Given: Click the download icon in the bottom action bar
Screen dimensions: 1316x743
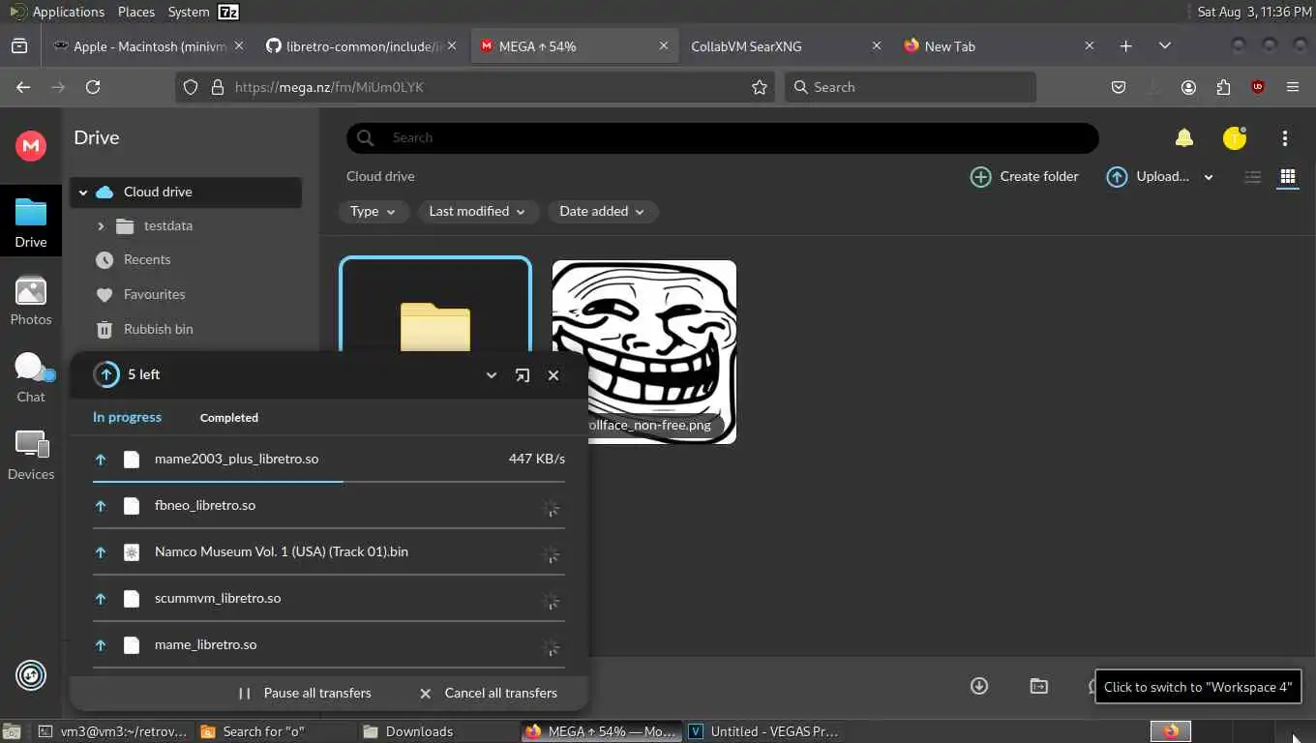Looking at the screenshot, I should (x=979, y=686).
